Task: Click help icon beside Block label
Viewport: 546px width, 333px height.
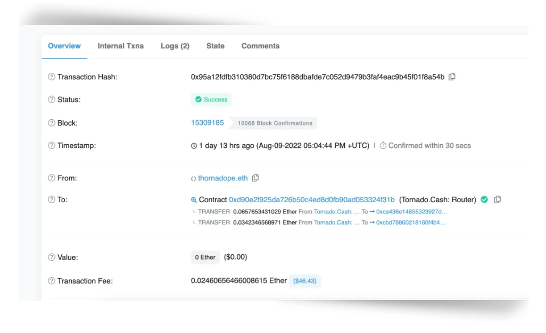Action: tap(52, 123)
